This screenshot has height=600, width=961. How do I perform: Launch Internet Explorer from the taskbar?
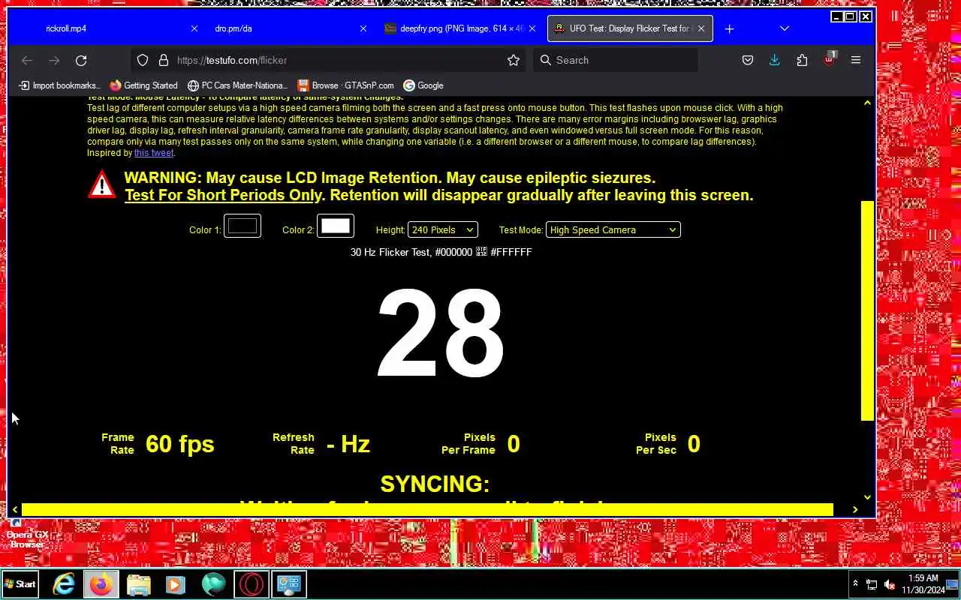click(x=64, y=583)
